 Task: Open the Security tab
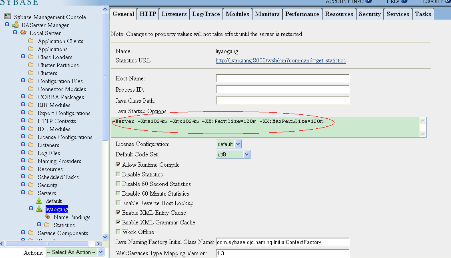(x=370, y=14)
